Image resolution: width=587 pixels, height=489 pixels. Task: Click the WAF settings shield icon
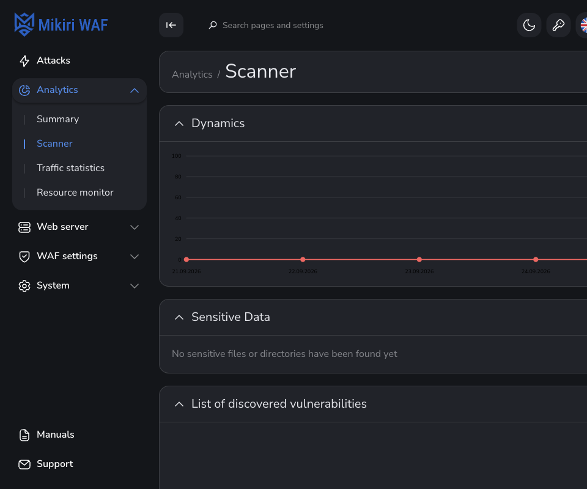pos(24,256)
